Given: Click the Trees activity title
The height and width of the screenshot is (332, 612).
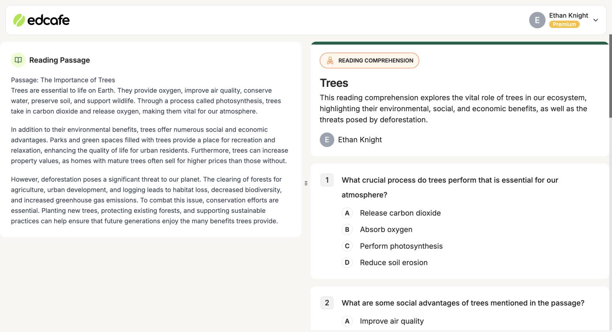Looking at the screenshot, I should 333,83.
